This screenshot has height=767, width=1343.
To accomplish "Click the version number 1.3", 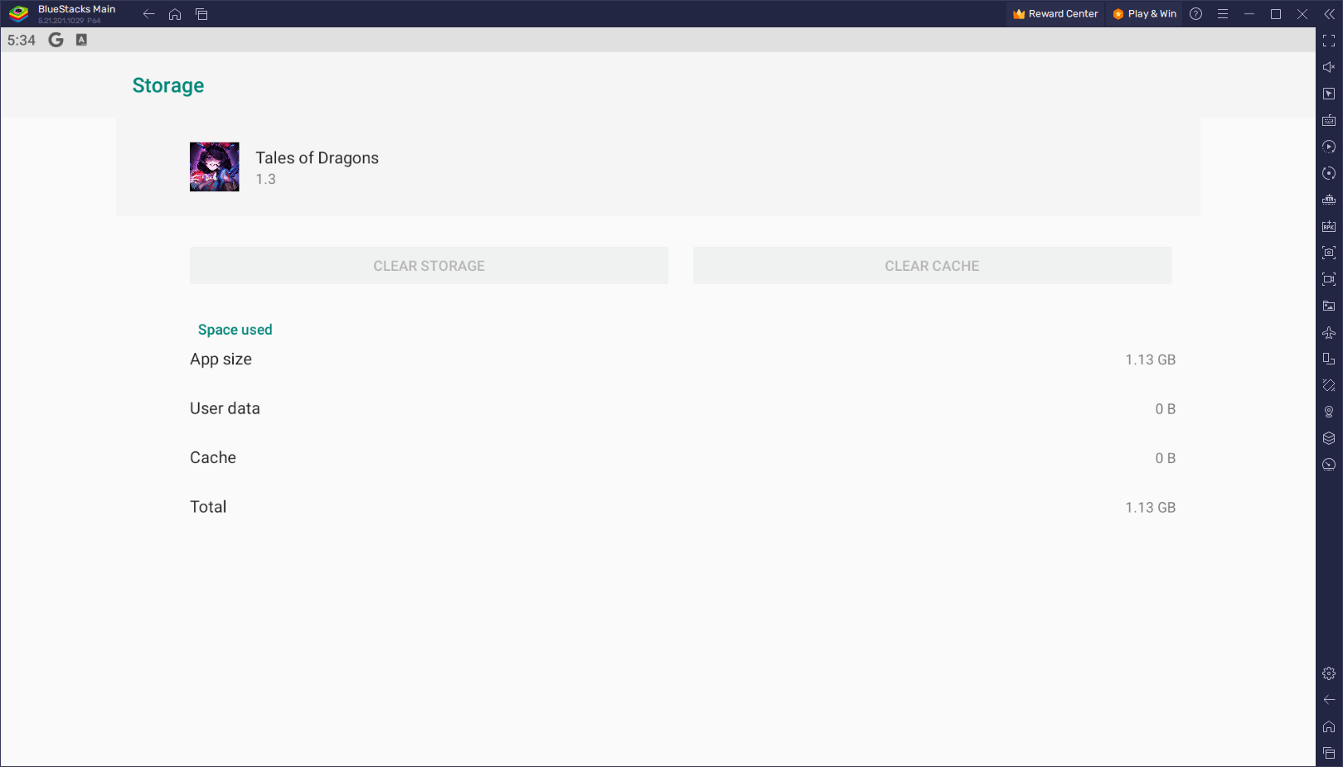I will pyautogui.click(x=265, y=179).
